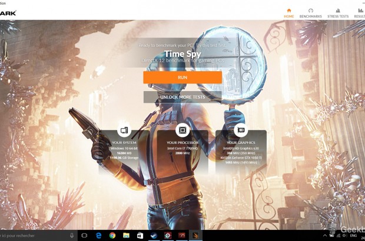
Task: Click the microphone icon in search box
Action: click(71, 235)
